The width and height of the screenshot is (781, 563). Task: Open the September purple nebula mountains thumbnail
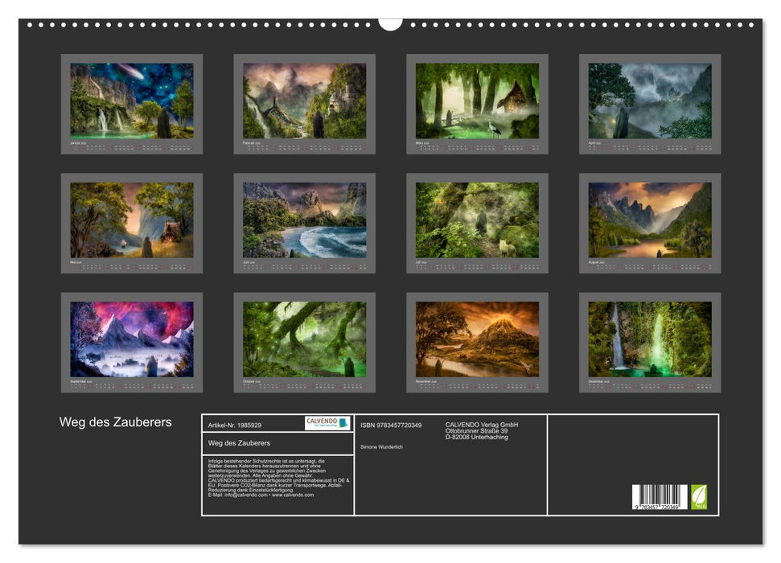[132, 339]
